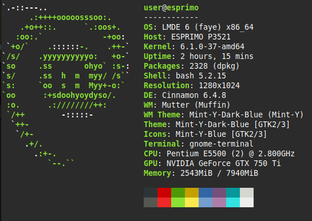Screen dimensions: 312x221
Task: Click the Uptime line in terminal output
Action: (199, 56)
